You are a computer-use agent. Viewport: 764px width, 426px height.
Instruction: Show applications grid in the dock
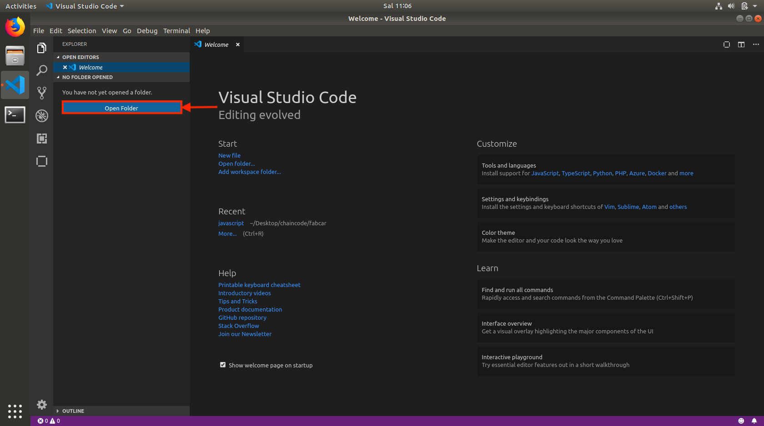point(15,411)
